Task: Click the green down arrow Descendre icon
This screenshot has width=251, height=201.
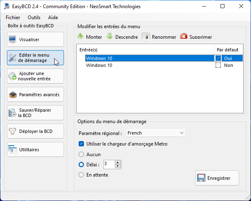Action: pos(110,36)
